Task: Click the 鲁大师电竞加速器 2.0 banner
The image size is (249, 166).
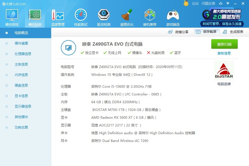Action: pyautogui.click(x=222, y=18)
